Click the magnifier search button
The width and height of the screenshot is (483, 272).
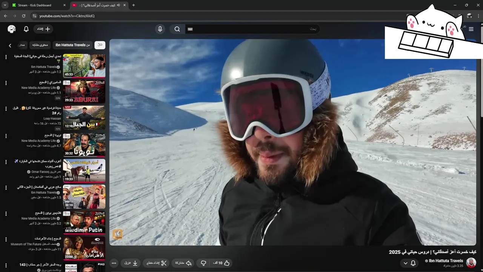(x=177, y=29)
